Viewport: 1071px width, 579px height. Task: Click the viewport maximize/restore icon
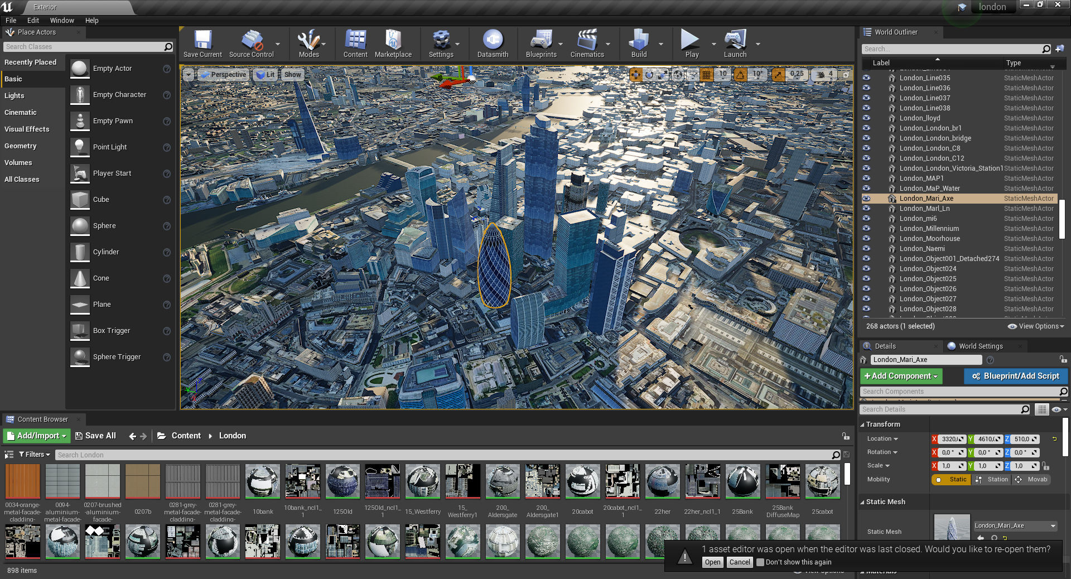[846, 74]
